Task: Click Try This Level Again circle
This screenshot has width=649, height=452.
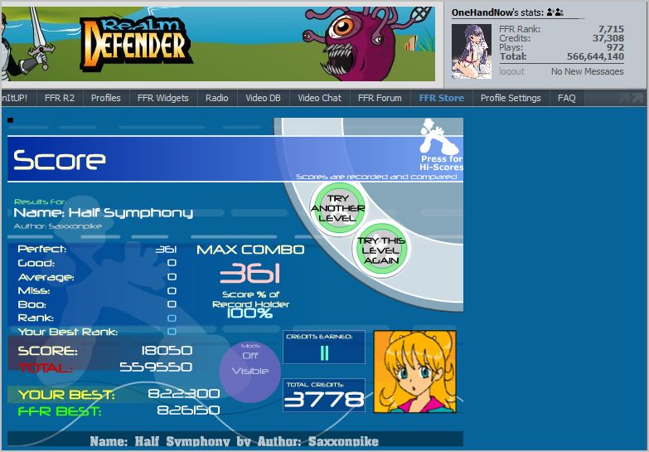Action: tap(380, 250)
